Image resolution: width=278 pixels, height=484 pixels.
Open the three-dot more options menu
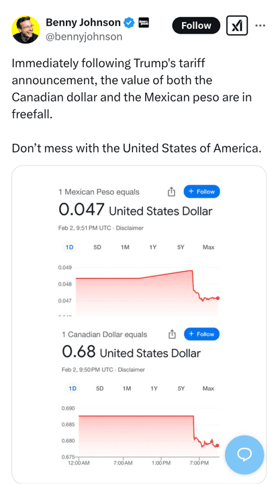260,26
